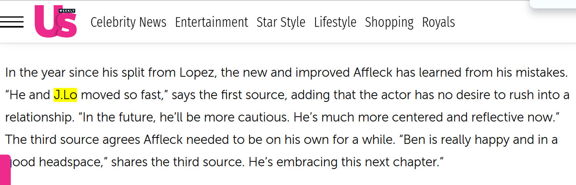Open the Celebrity News section
Screen dimensions: 576x185
click(x=128, y=22)
